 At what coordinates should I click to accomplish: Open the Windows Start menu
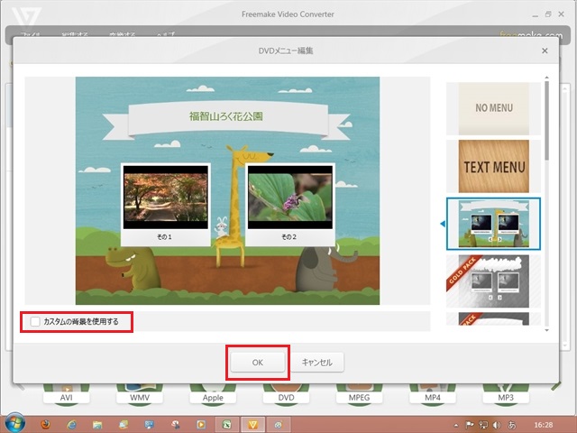click(x=15, y=423)
